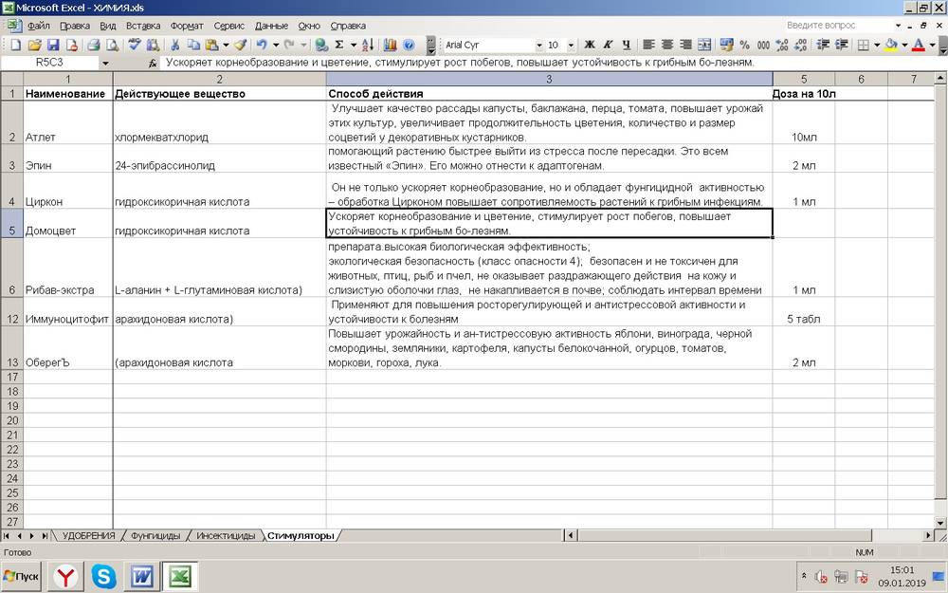Click the AutoSum sigma icon
Viewport: 948px width, 593px height.
pos(339,45)
